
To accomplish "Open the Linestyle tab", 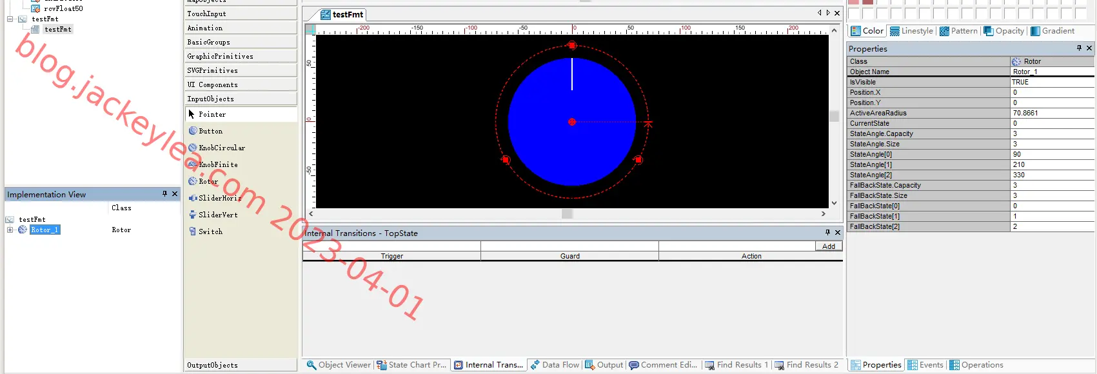I will 912,31.
